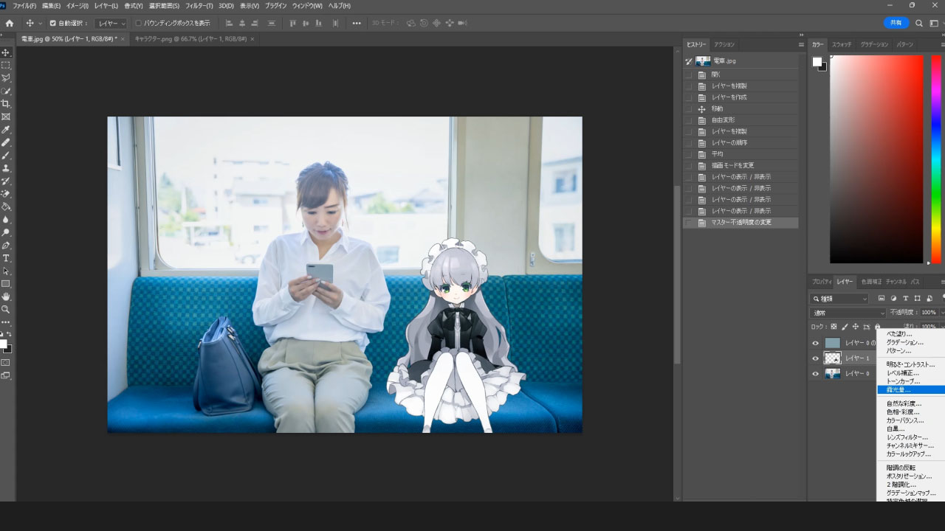Image resolution: width=945 pixels, height=531 pixels.
Task: Open the Color panel options menu
Action: (942, 44)
